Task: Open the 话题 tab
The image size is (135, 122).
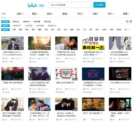Action: 96,14
